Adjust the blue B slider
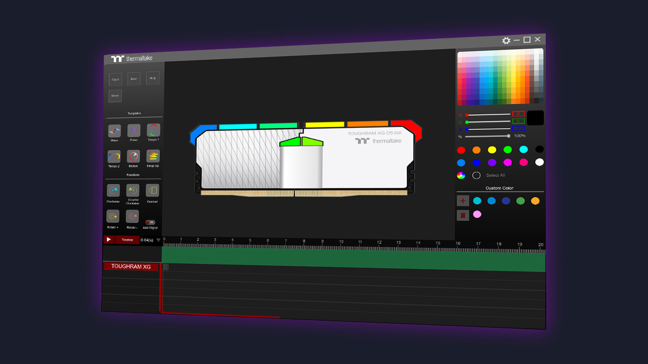Viewport: 648px width, 364px height. (x=488, y=129)
